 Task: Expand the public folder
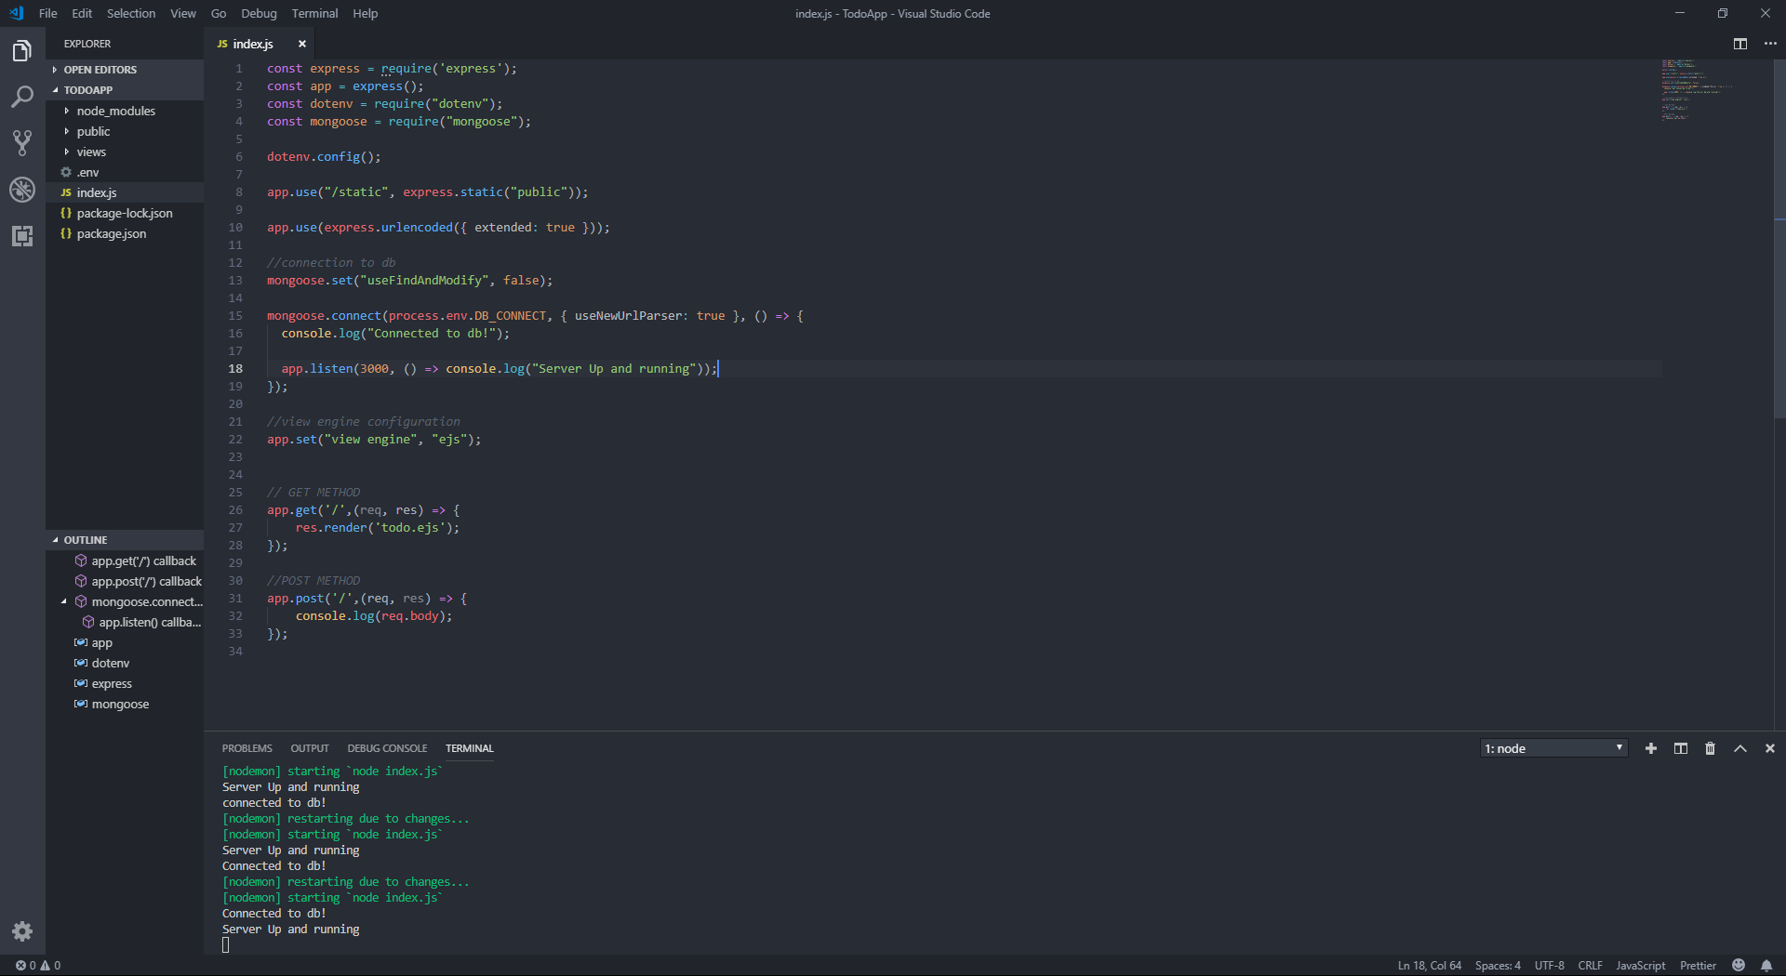[125, 131]
